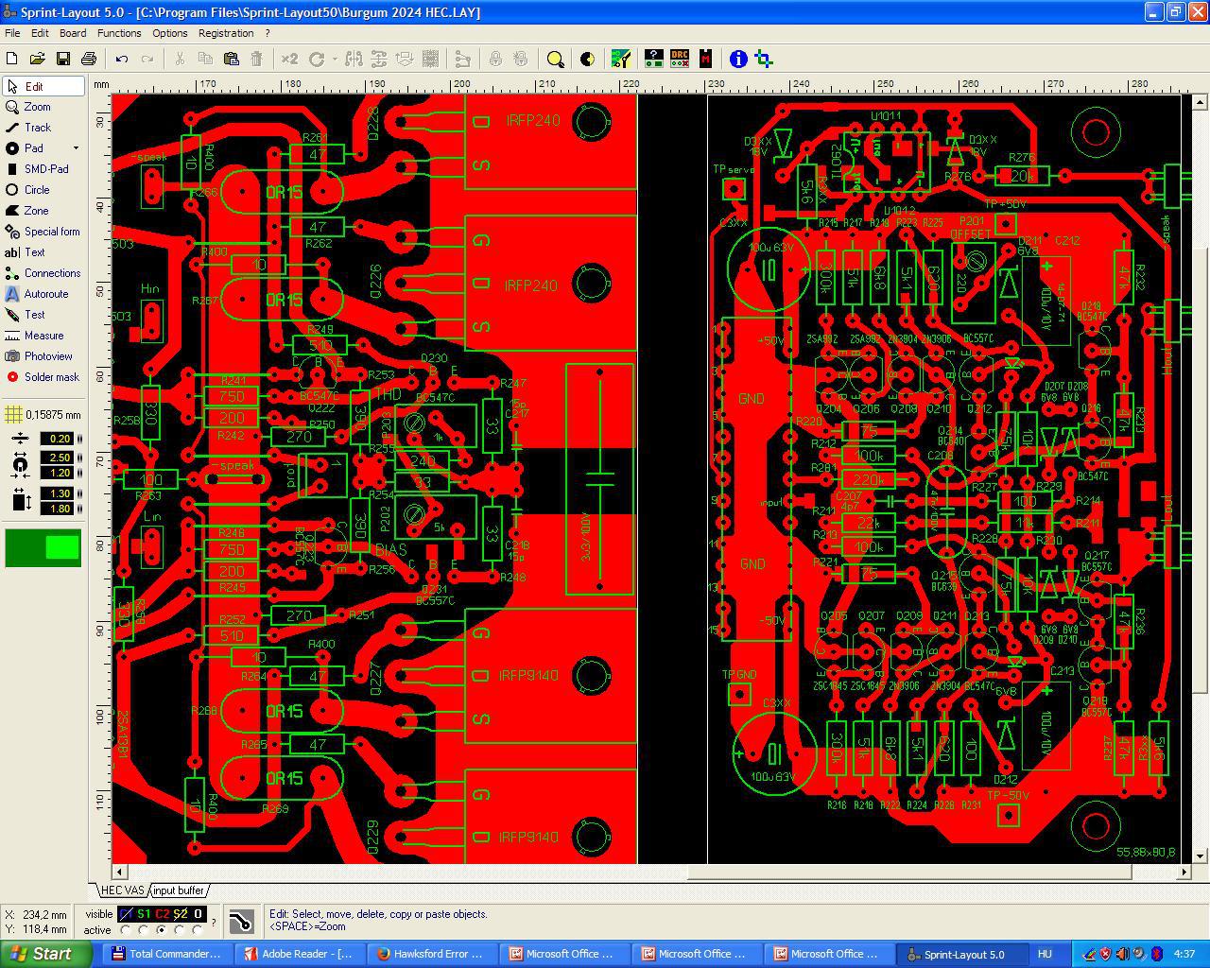Click the Save file toolbar icon
The image size is (1210, 968).
point(63,59)
